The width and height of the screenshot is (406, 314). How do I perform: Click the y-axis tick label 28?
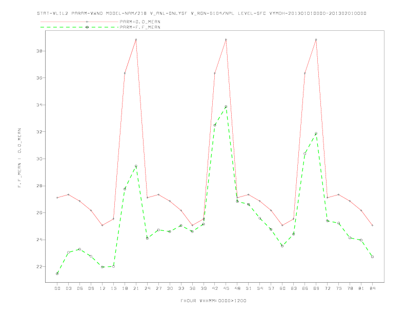click(39, 186)
